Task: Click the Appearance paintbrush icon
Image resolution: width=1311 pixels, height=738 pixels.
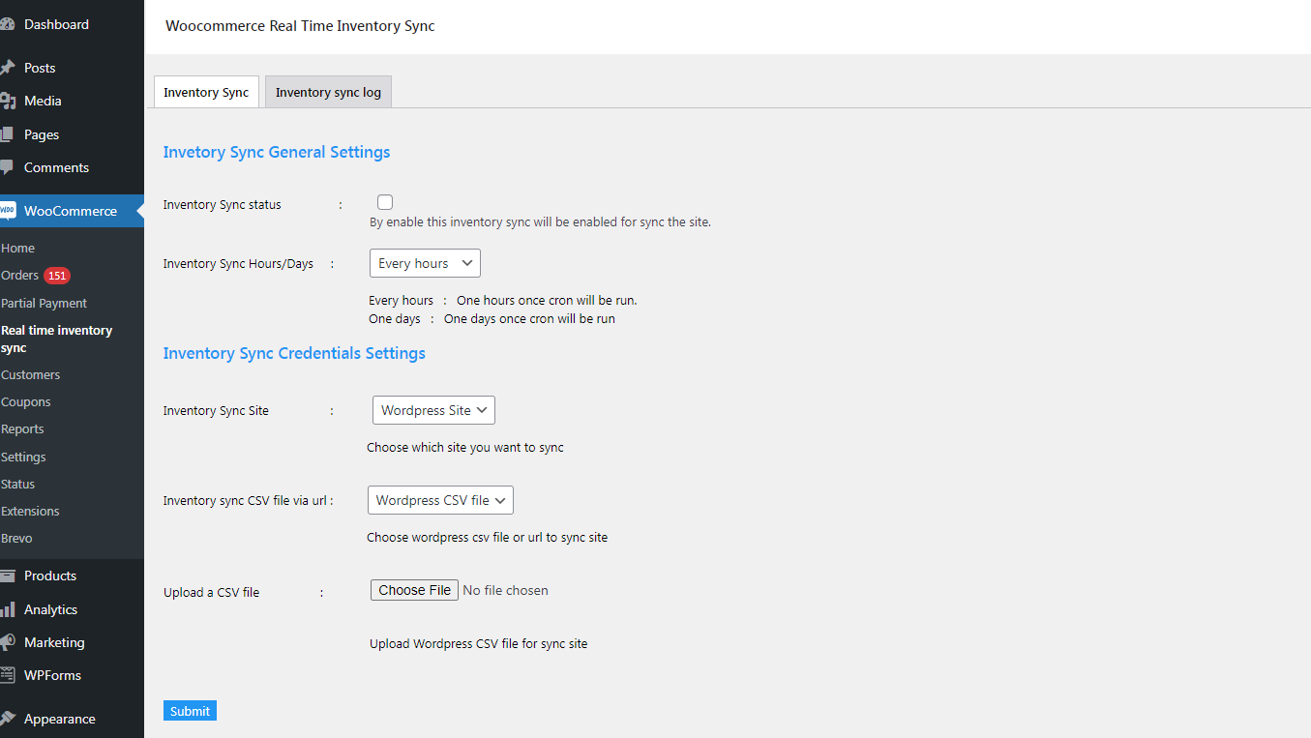Action: click(7, 719)
